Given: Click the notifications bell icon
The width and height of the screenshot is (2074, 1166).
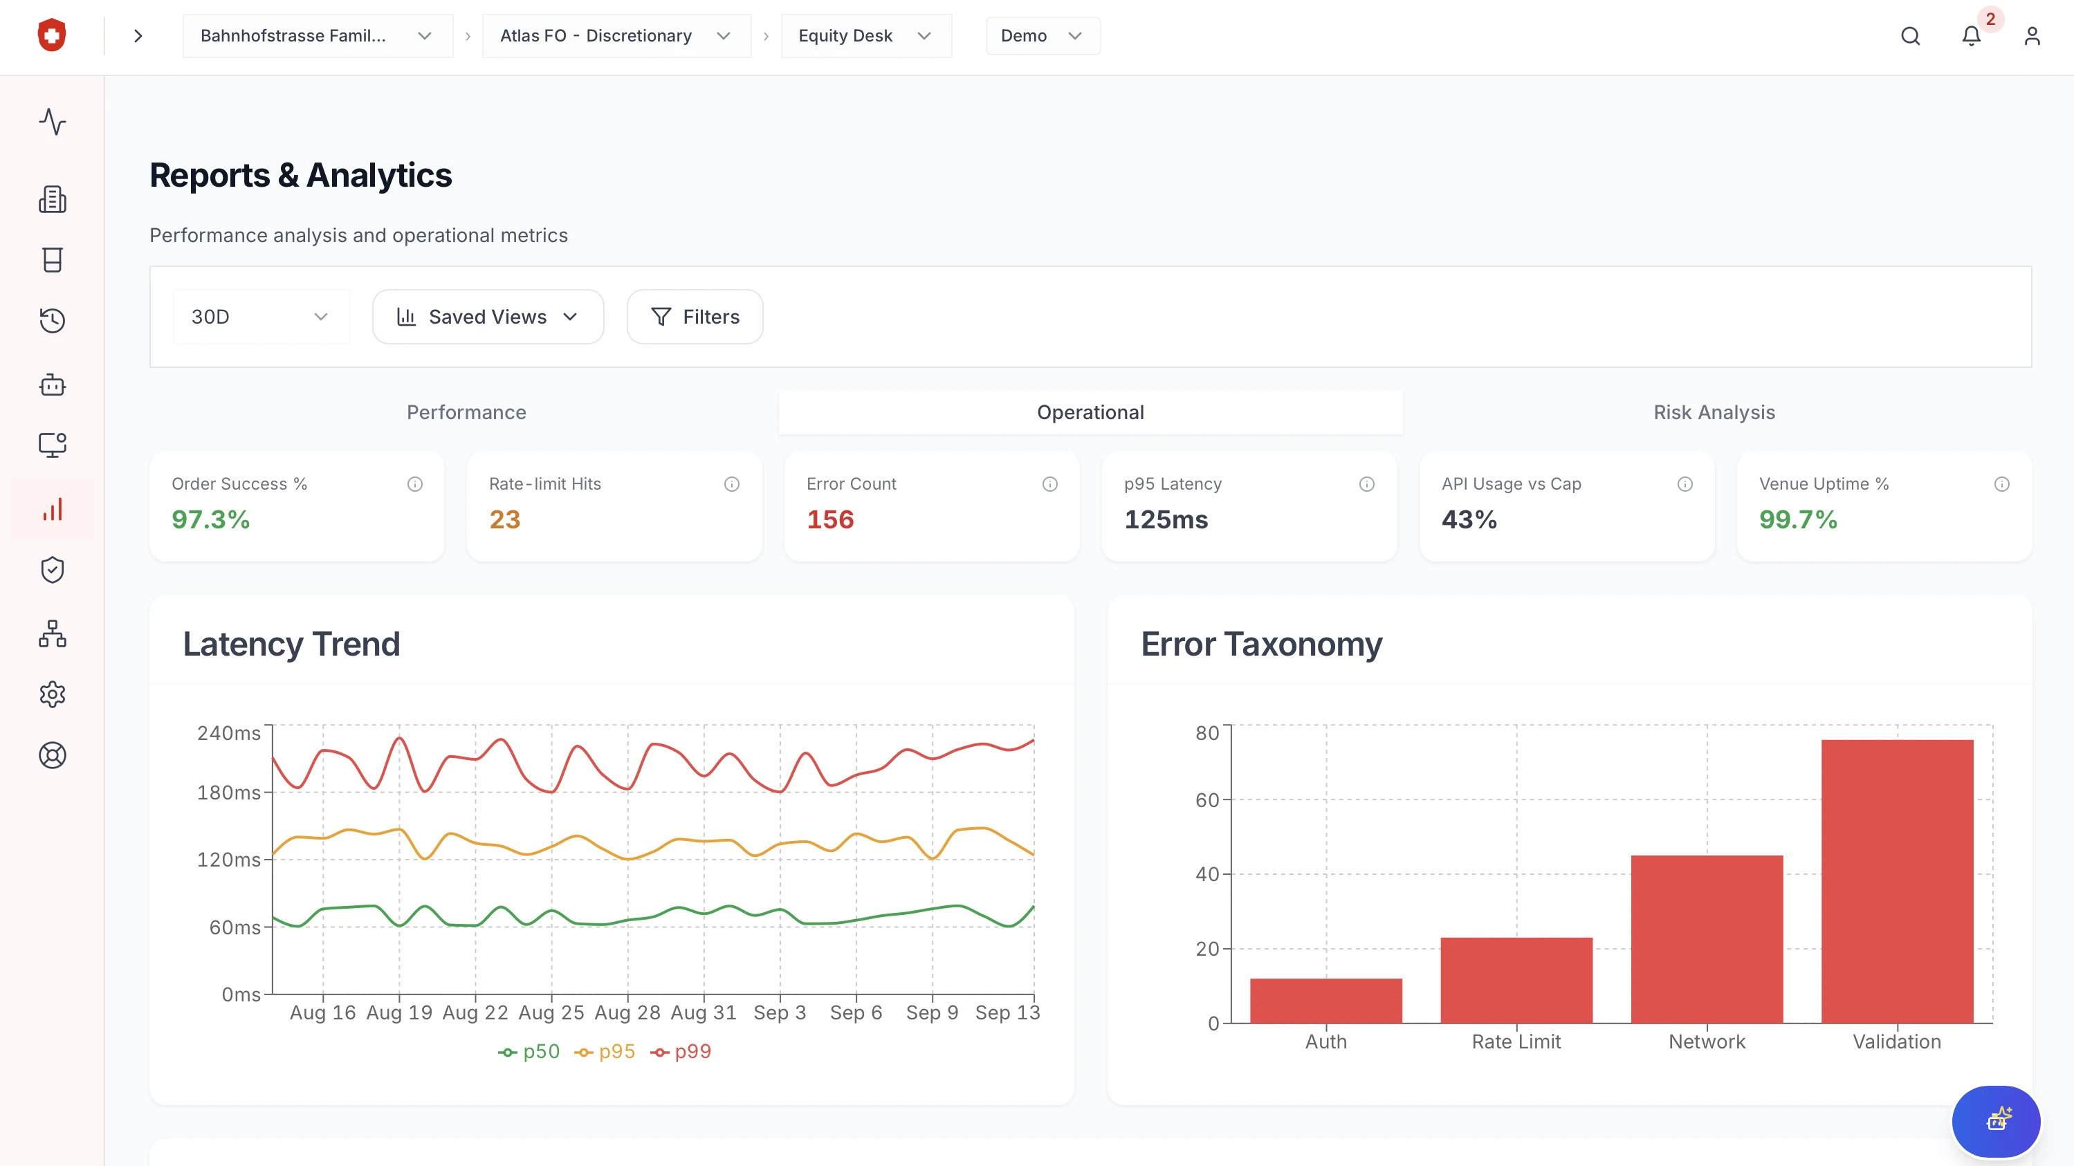Looking at the screenshot, I should coord(1971,36).
